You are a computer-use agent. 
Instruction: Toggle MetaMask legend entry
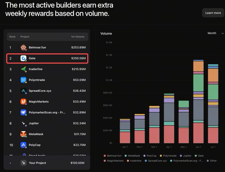[132, 156]
